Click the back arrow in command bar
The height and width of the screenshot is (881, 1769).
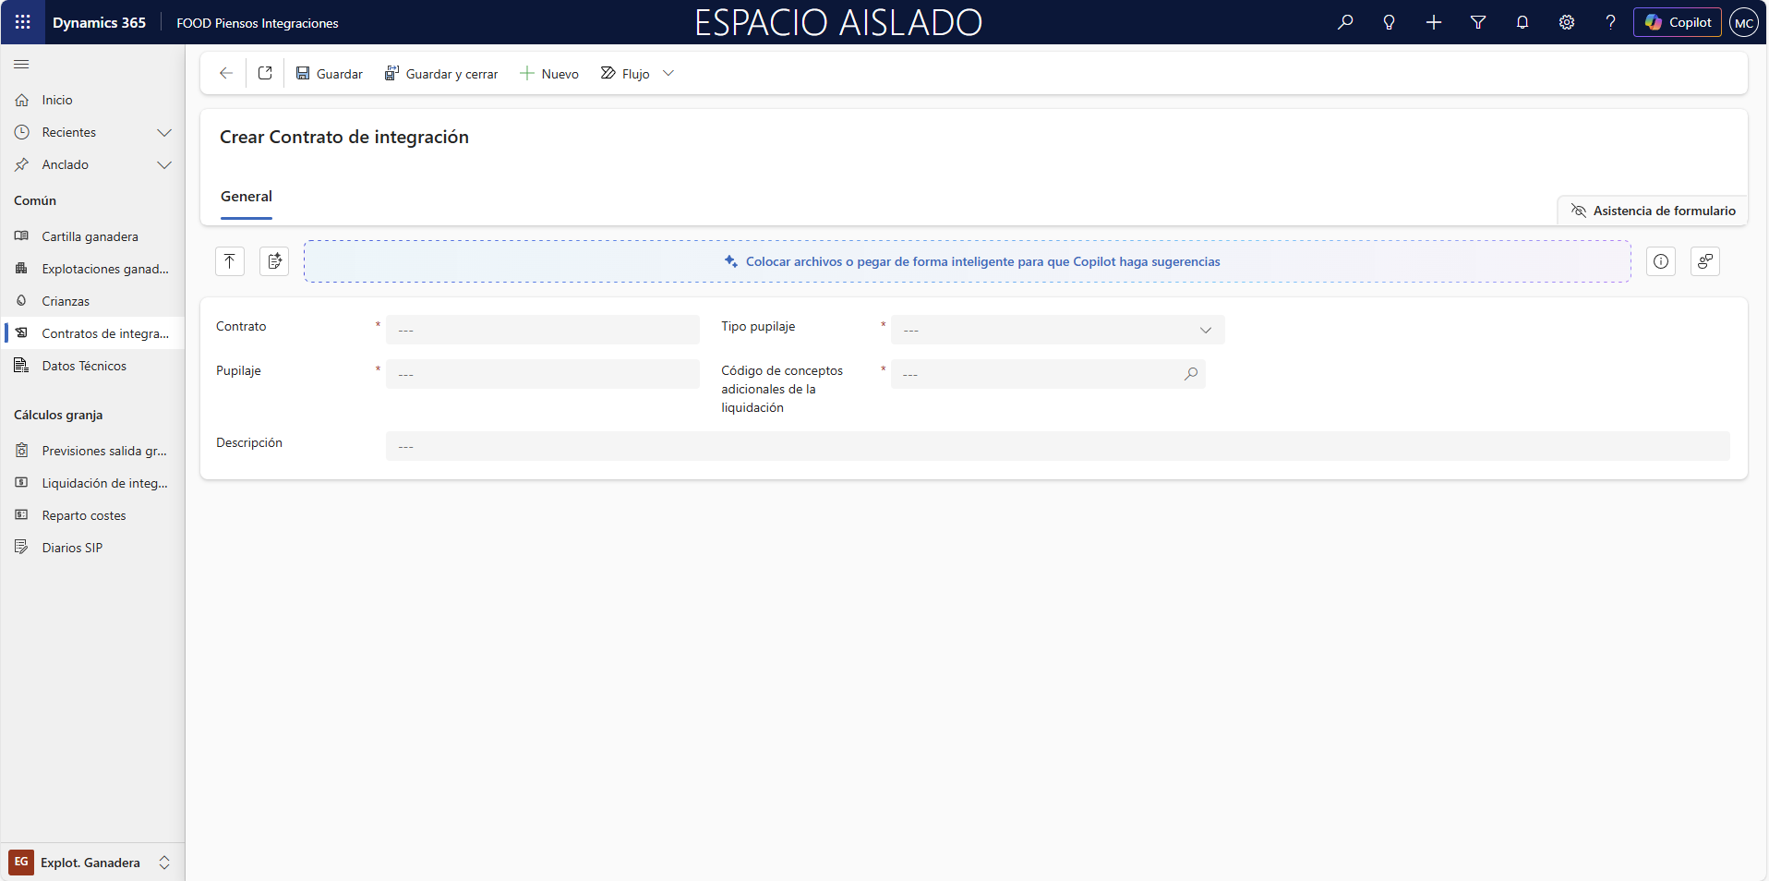pos(226,73)
